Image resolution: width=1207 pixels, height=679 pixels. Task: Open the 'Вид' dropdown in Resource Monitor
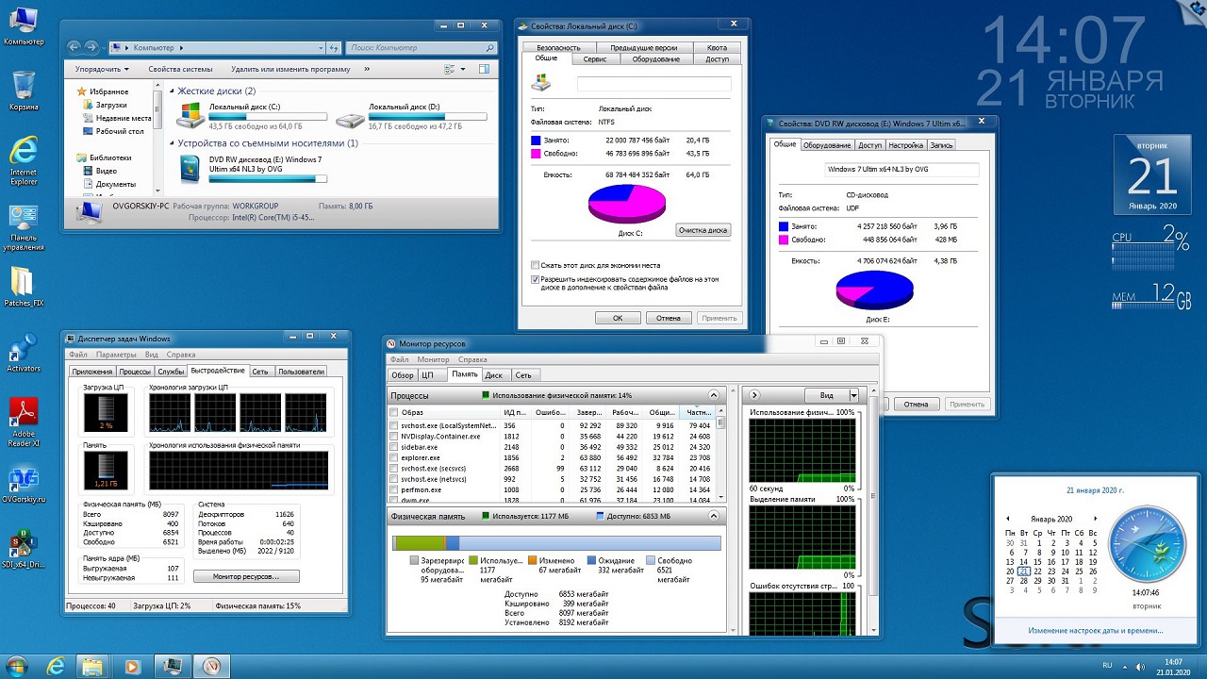click(831, 395)
